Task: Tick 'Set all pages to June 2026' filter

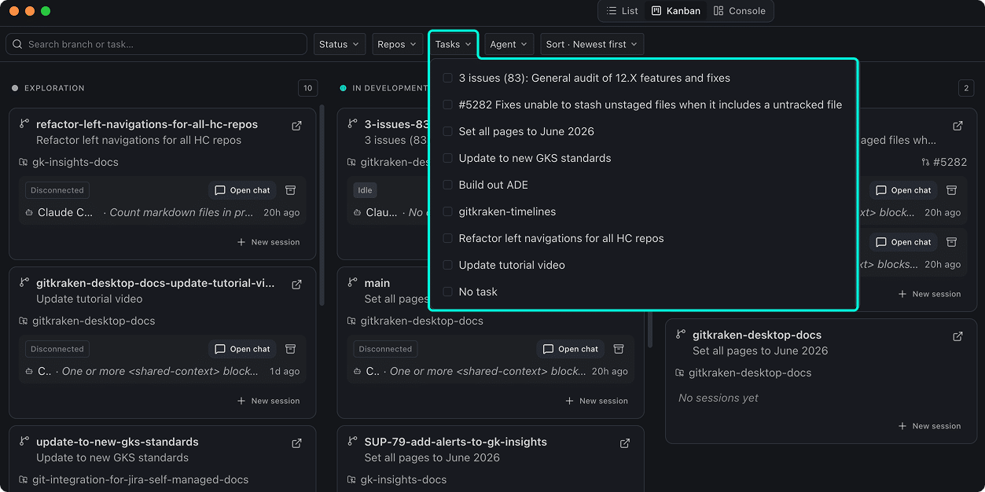Action: 447,131
